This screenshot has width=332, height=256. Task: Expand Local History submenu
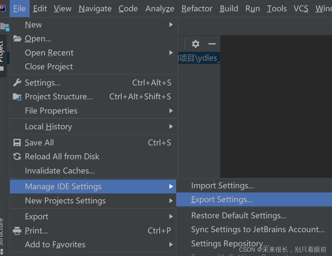coord(94,126)
